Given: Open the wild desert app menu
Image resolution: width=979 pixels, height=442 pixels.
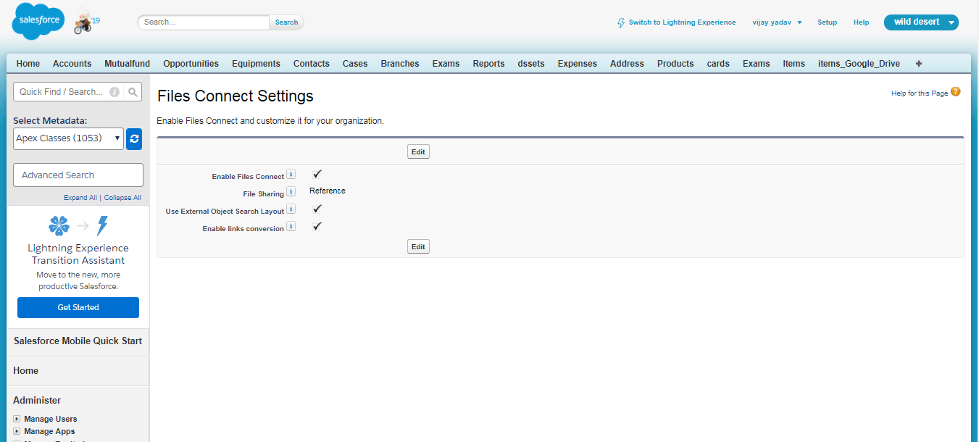Looking at the screenshot, I should 921,22.
